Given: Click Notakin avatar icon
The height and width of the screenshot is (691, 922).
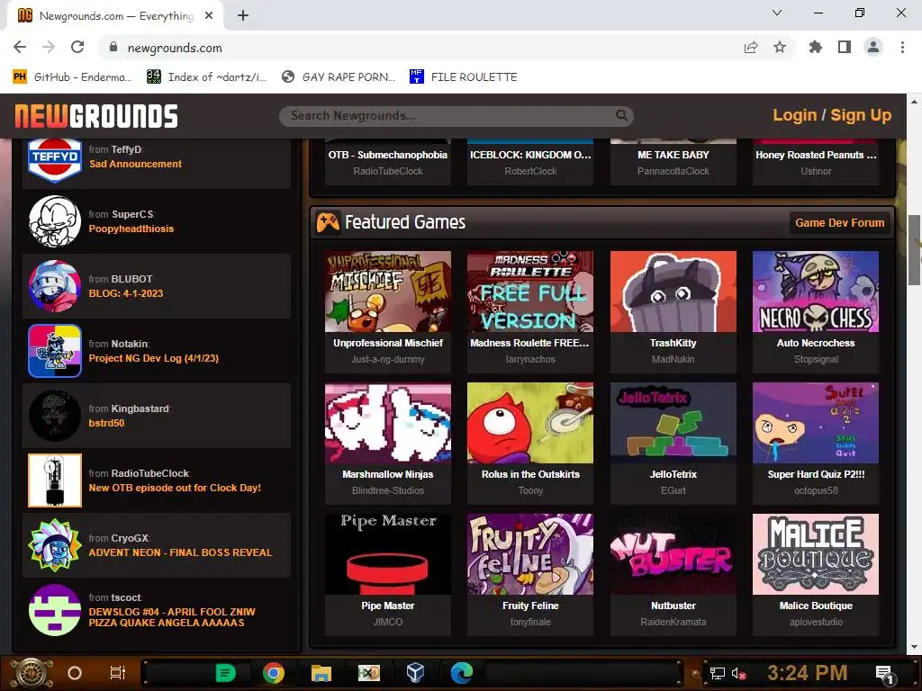Looking at the screenshot, I should (x=55, y=351).
